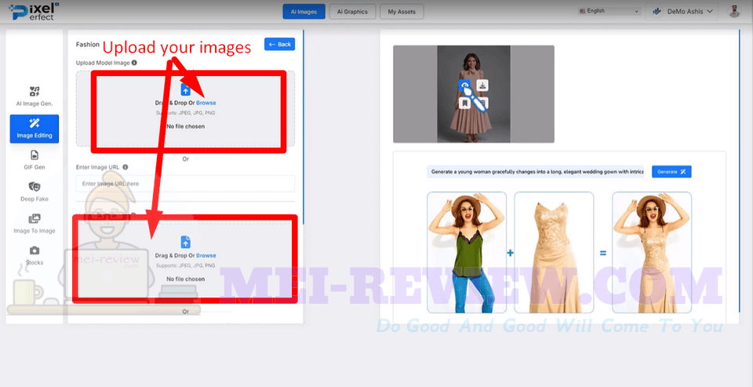Viewport: 753px width, 387px height.
Task: Open the Stocks sidebar section
Action: 34,256
